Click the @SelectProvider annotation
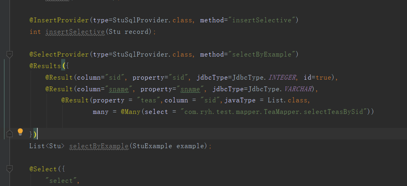 (x=59, y=55)
